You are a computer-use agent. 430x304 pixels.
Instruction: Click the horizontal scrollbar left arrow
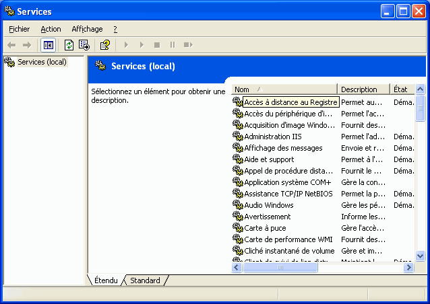237,267
